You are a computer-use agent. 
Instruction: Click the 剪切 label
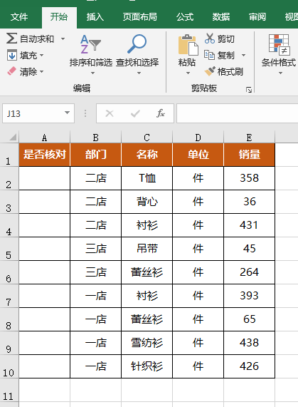(226, 39)
